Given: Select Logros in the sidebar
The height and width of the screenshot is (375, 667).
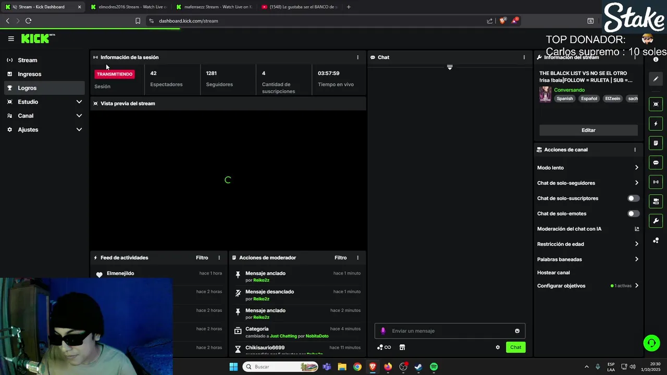Looking at the screenshot, I should pos(44,88).
